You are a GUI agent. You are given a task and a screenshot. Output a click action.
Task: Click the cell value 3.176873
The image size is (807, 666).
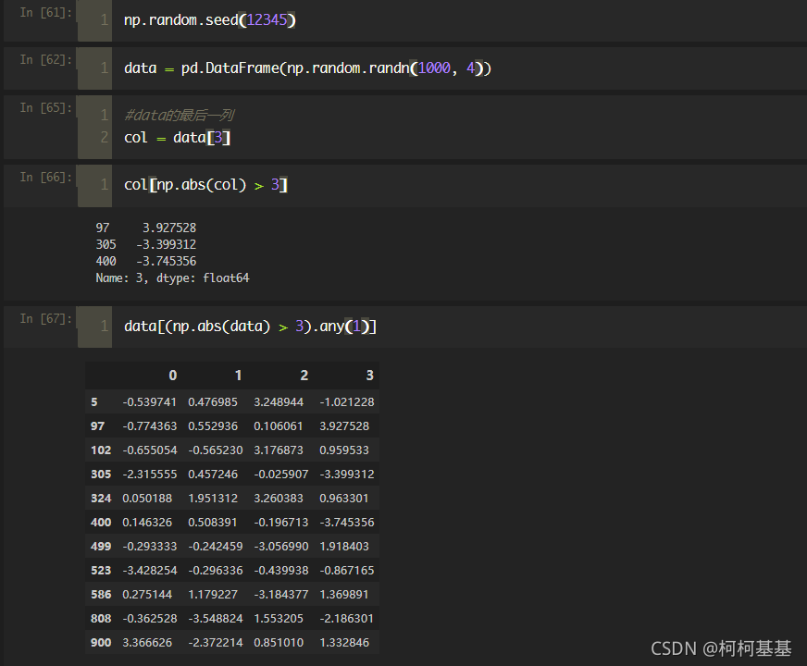279,450
